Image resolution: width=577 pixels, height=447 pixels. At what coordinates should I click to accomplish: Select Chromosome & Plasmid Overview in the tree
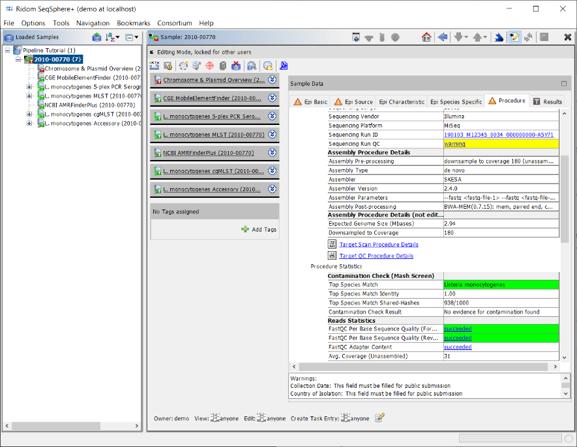point(93,69)
